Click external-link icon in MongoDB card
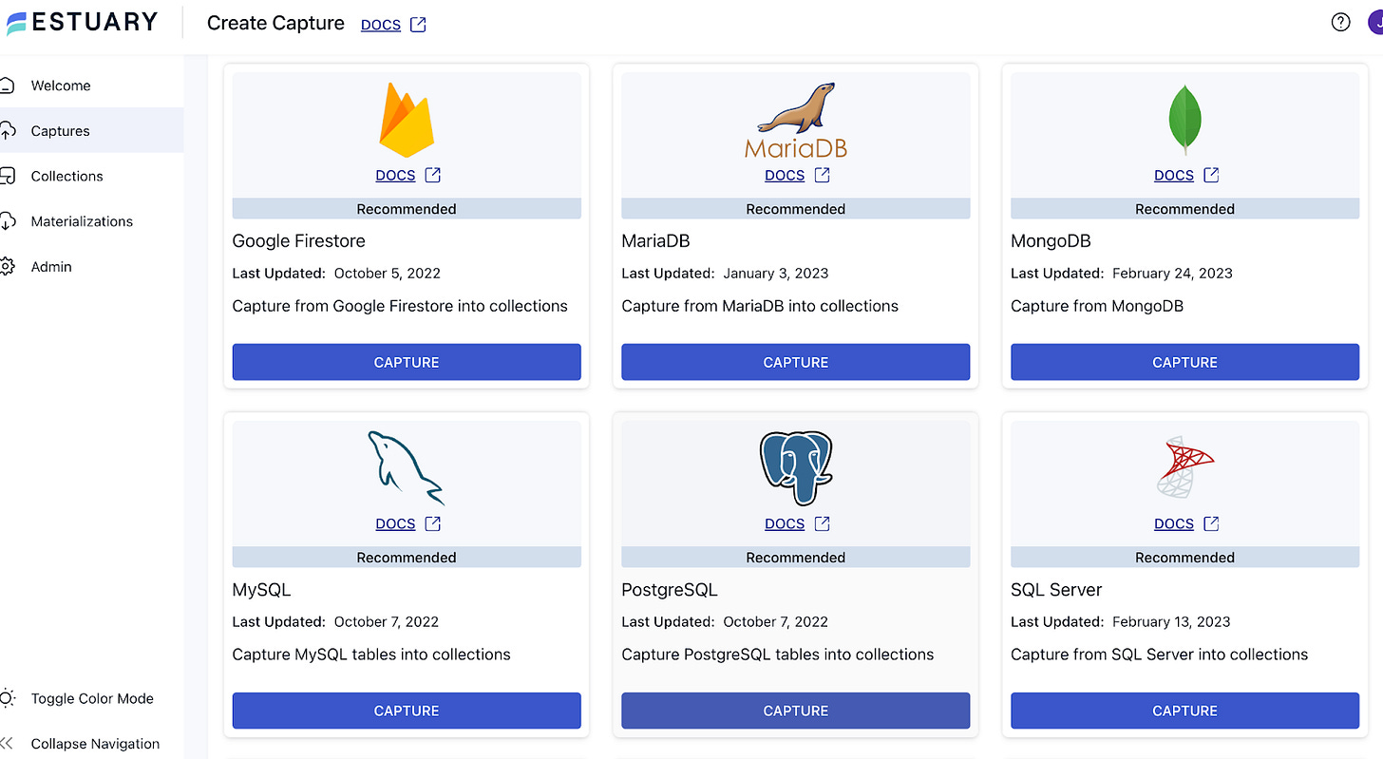This screenshot has height=759, width=1383. pyautogui.click(x=1211, y=175)
